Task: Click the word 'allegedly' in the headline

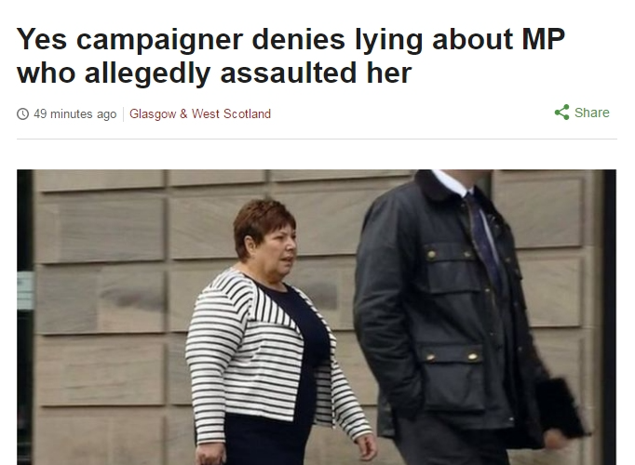Action: (x=147, y=73)
